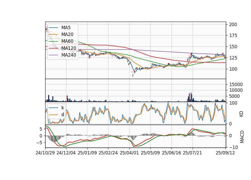Click the blue k legend line swatch
Screen dimensions: 251x180
pyautogui.click(x=53, y=108)
